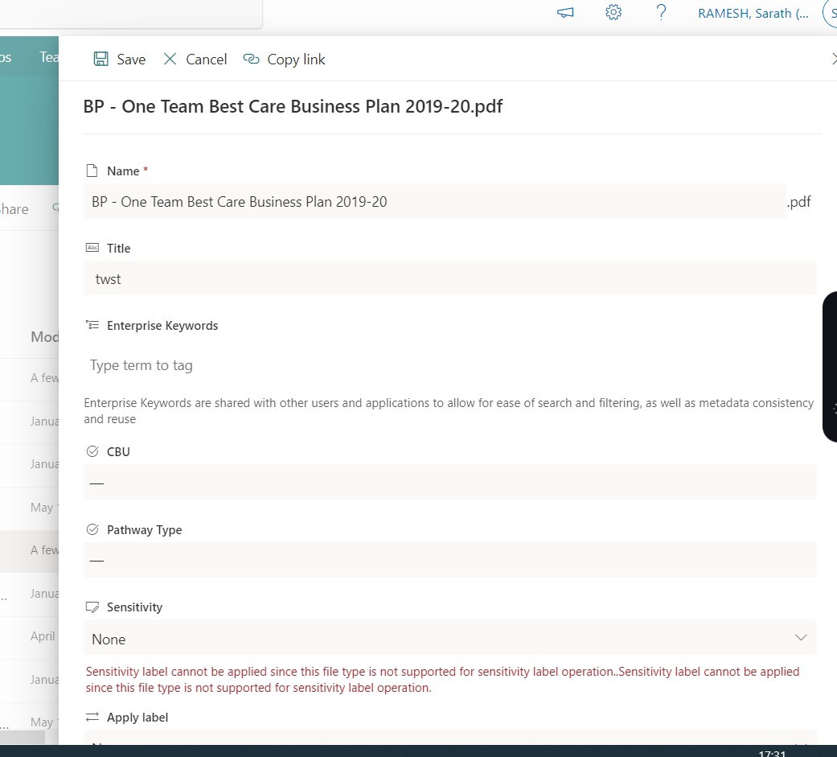
Task: Click the .pdf extension text
Action: 798,201
